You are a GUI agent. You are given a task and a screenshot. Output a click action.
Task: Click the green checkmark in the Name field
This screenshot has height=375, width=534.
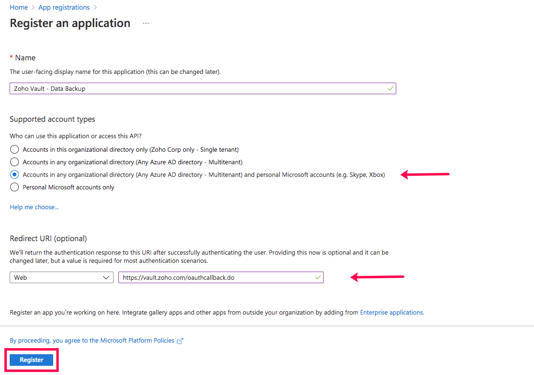pos(390,88)
